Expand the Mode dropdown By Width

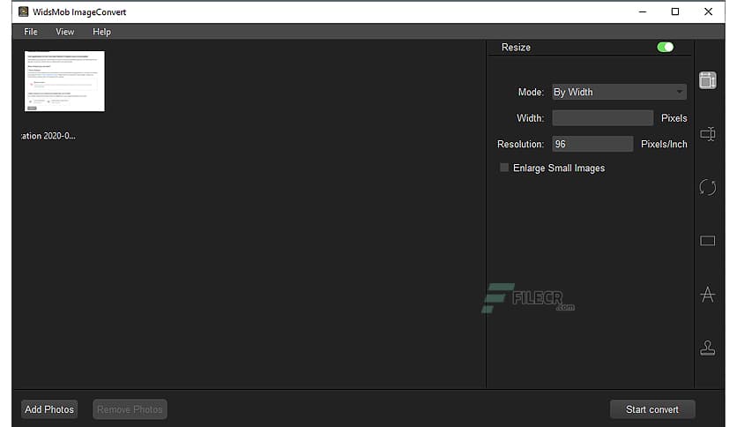[x=619, y=92]
